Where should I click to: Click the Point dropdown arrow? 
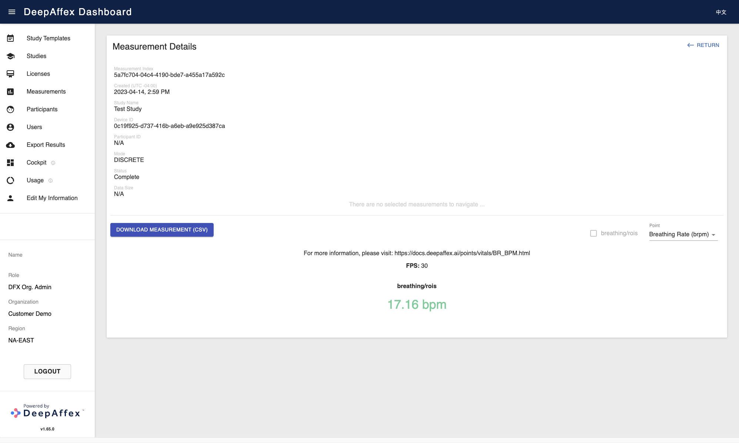713,235
